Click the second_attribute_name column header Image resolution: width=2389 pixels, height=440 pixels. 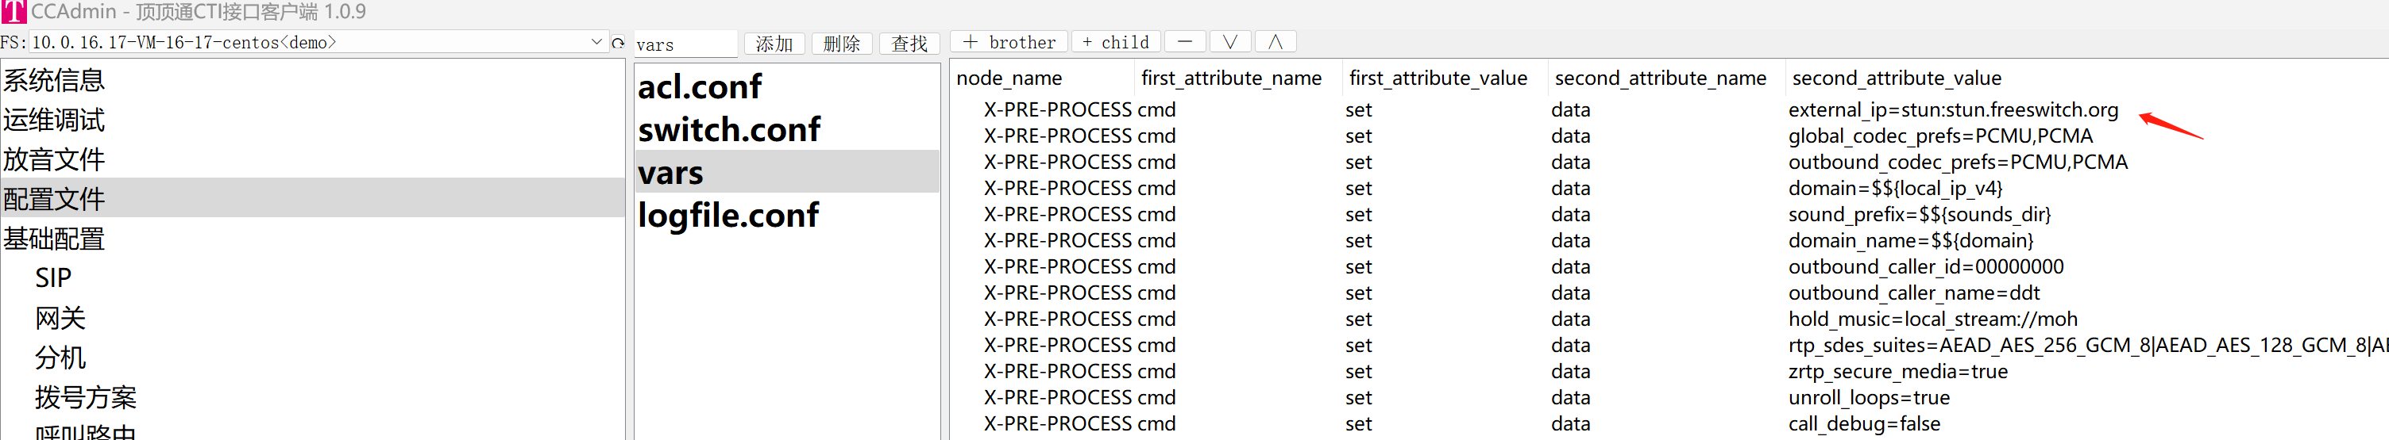point(1660,78)
